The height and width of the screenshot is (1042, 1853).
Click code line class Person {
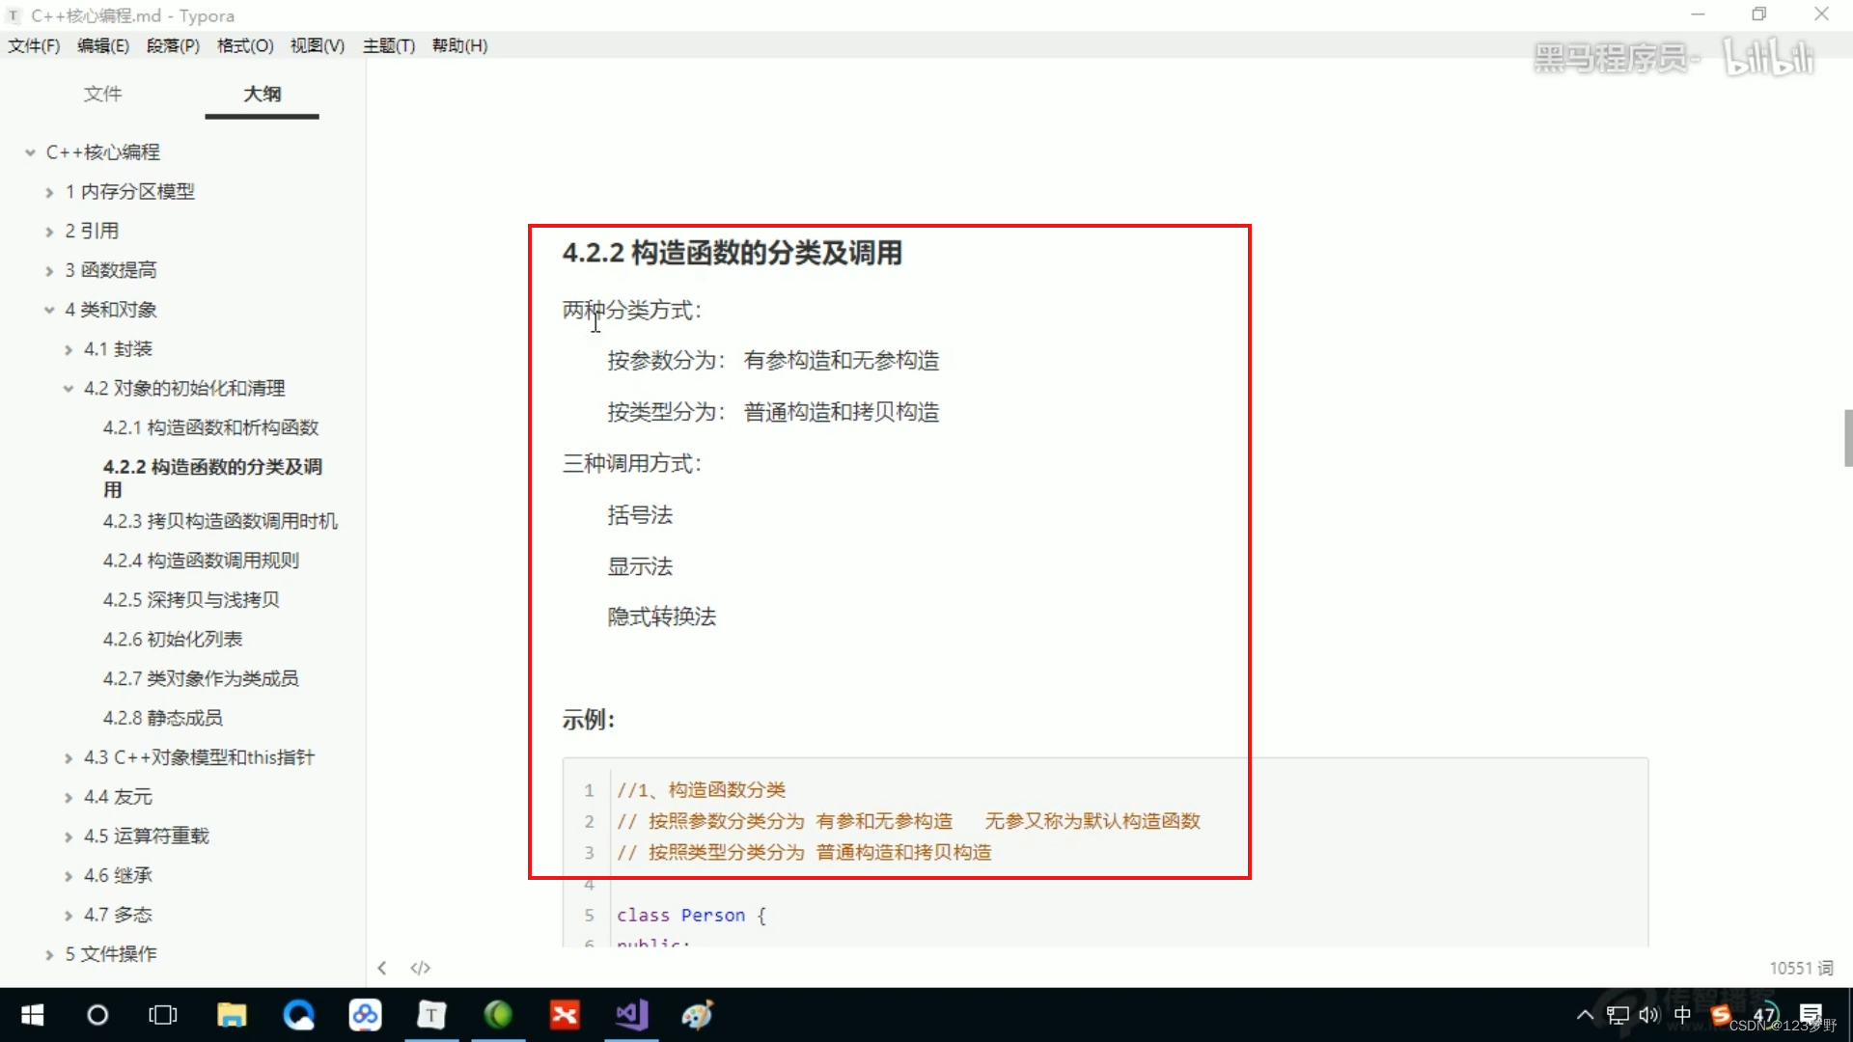691,915
